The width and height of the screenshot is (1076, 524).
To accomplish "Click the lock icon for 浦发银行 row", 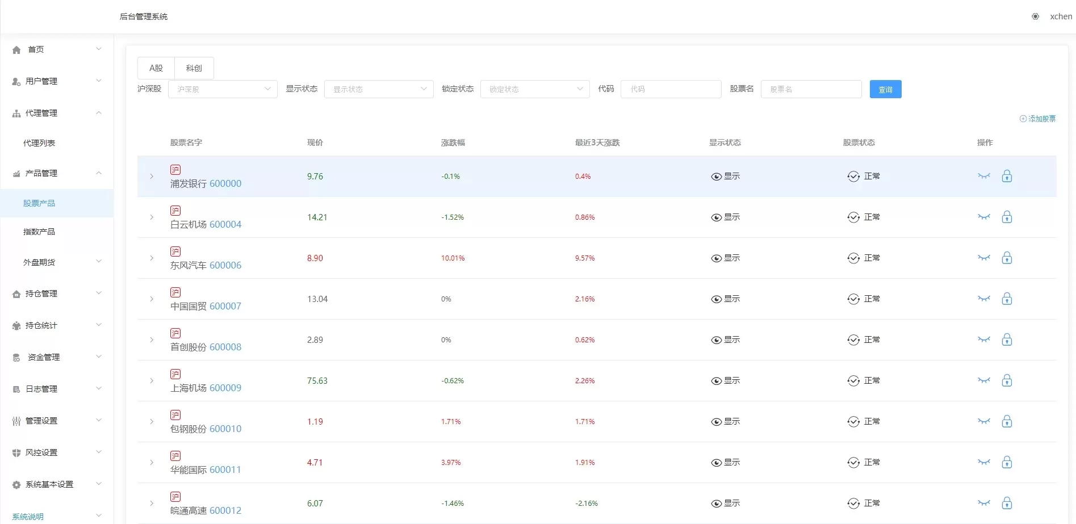I will pyautogui.click(x=1007, y=176).
